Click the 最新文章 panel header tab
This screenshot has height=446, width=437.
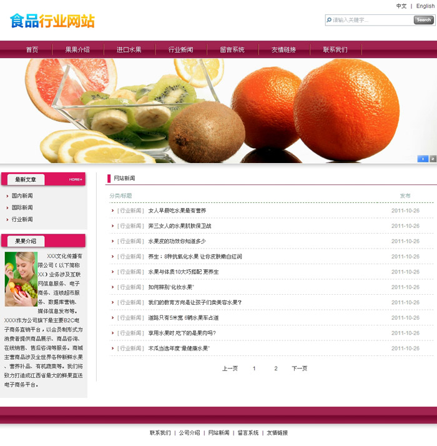26,179
